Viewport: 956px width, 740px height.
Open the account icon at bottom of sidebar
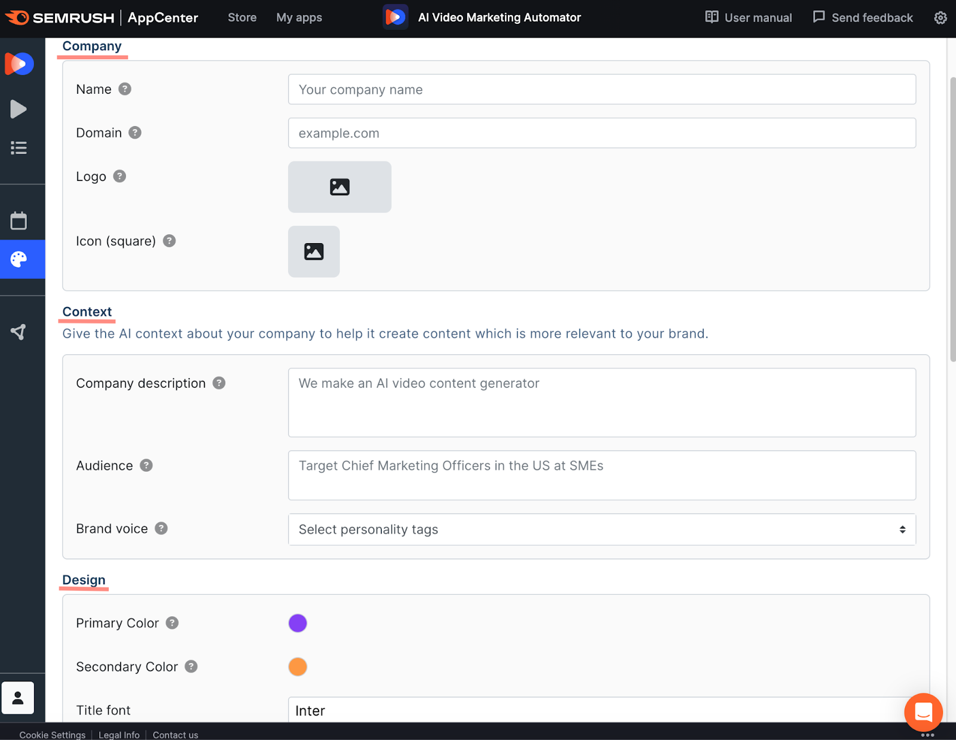tap(18, 697)
